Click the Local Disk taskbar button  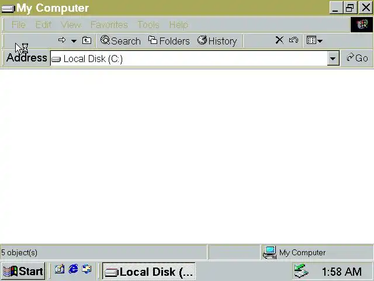coord(149,271)
